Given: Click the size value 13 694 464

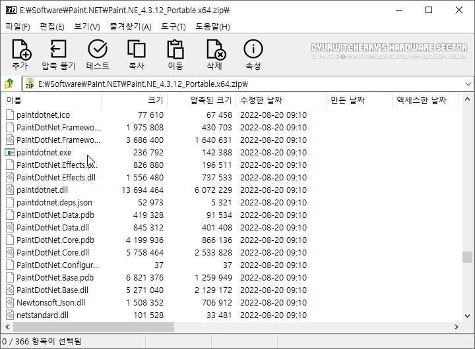Looking at the screenshot, I should (142, 190).
